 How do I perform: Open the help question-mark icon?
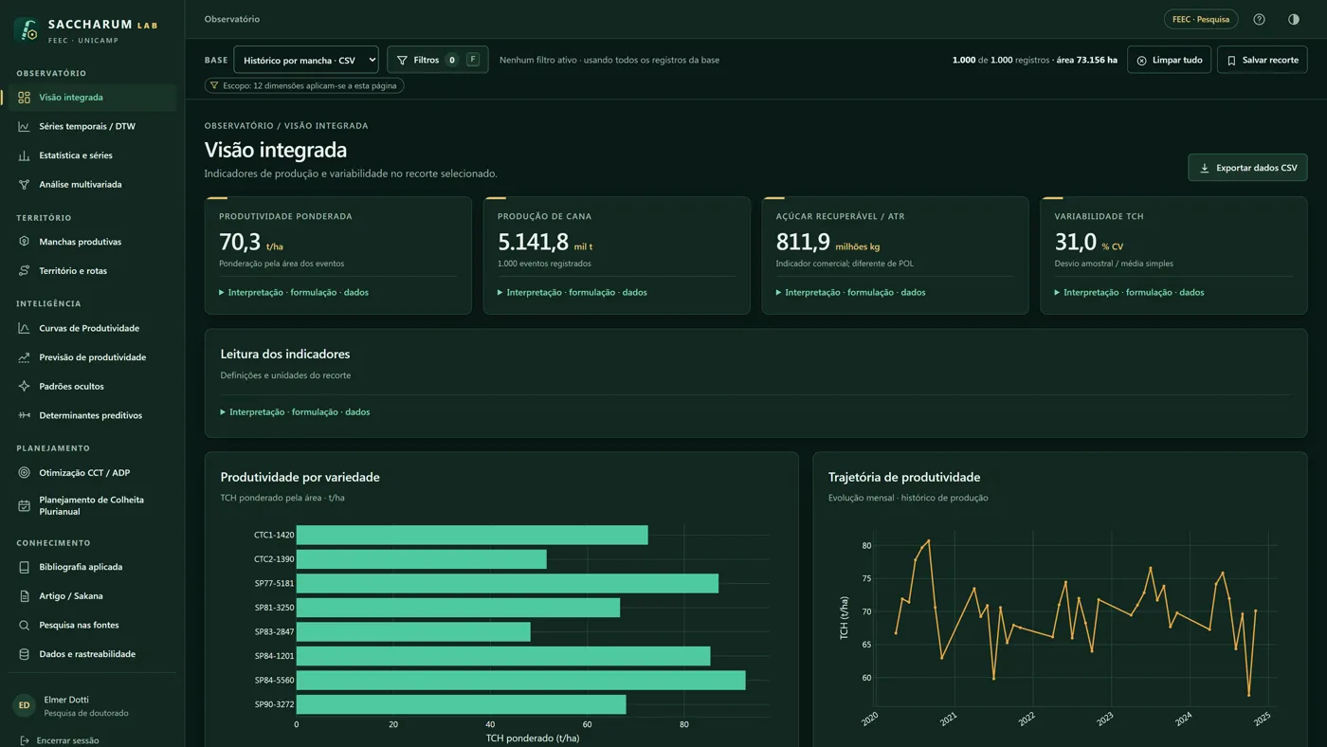tap(1259, 19)
